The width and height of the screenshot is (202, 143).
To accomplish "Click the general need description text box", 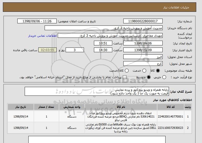I will tap(97, 92).
